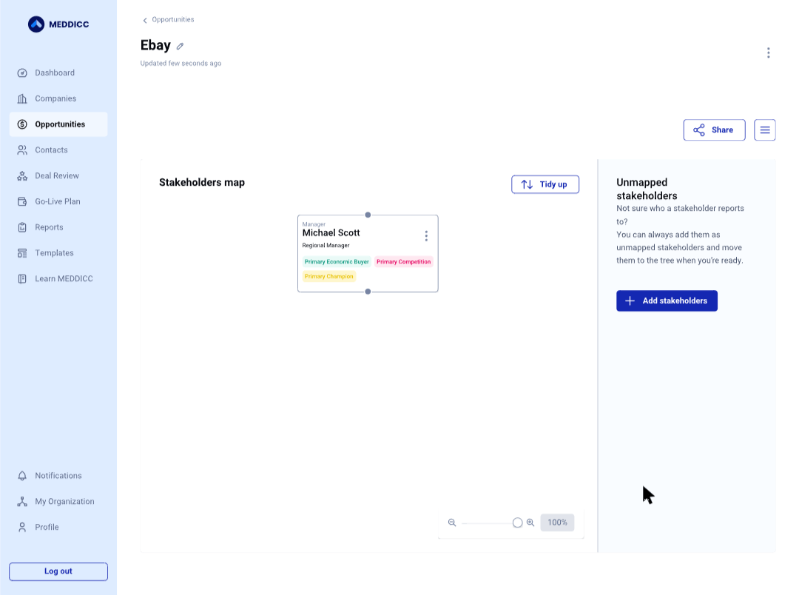Click the Primary Champion tag
Image resolution: width=799 pixels, height=595 pixels.
[x=329, y=276]
